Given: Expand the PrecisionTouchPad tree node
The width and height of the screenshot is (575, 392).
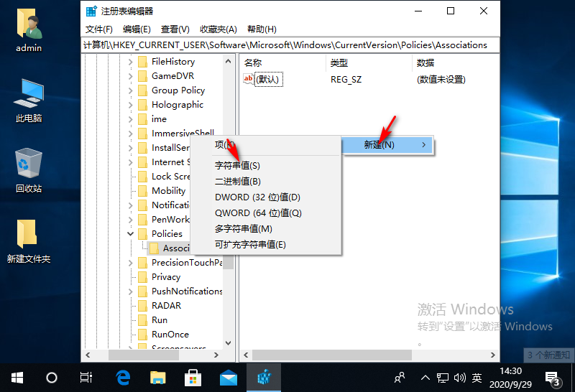Looking at the screenshot, I should click(131, 263).
